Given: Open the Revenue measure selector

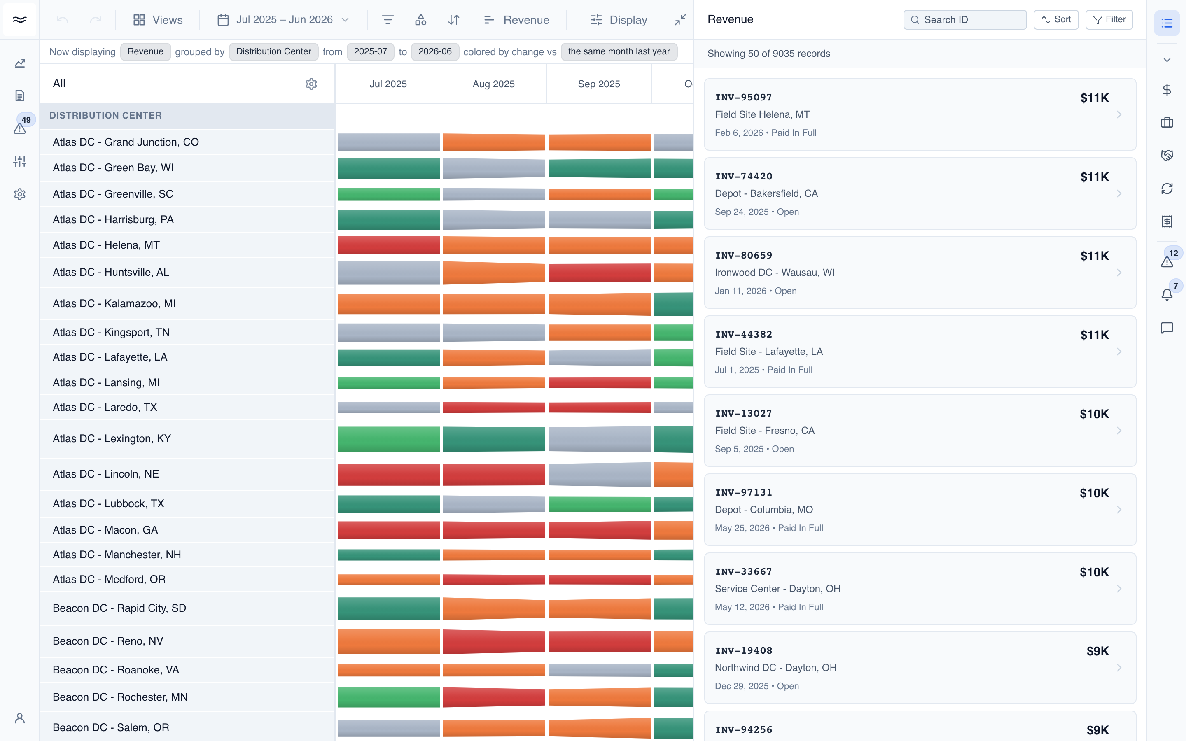Looking at the screenshot, I should tap(516, 20).
